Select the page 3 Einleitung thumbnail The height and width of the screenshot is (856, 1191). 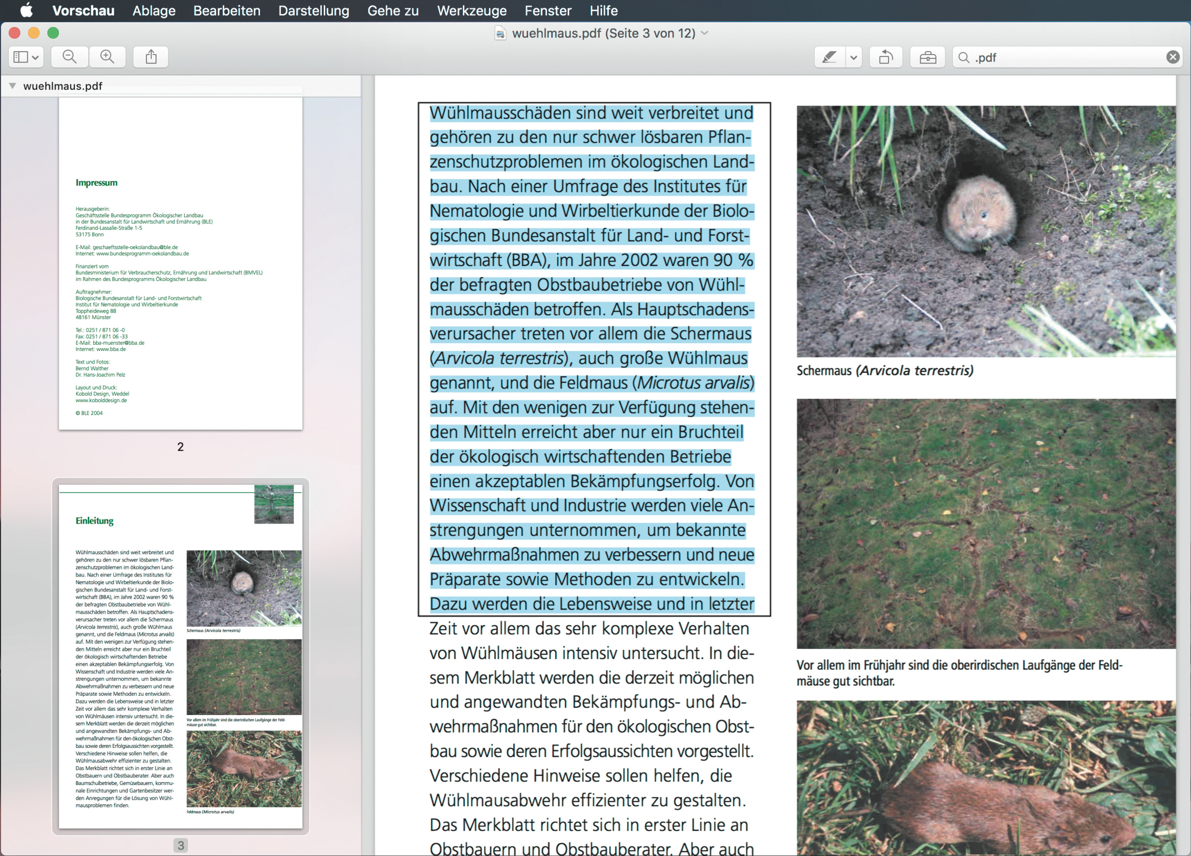tap(180, 656)
